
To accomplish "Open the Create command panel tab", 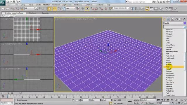I will point(165,19).
